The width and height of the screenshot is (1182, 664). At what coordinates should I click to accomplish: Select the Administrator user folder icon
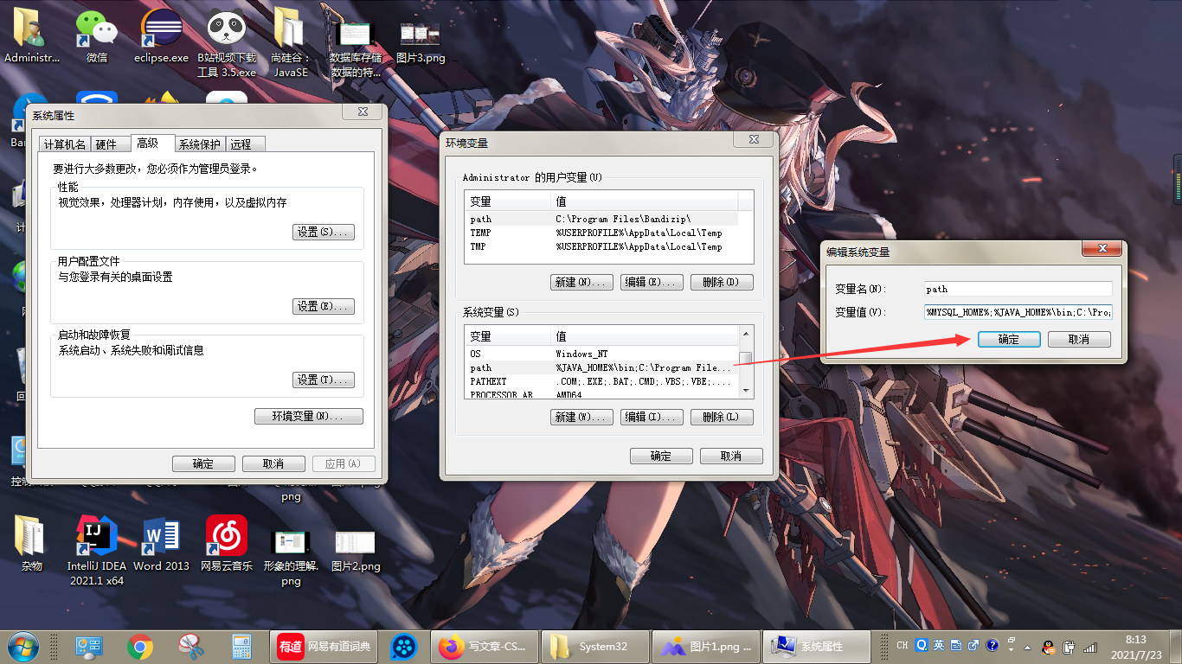32,37
